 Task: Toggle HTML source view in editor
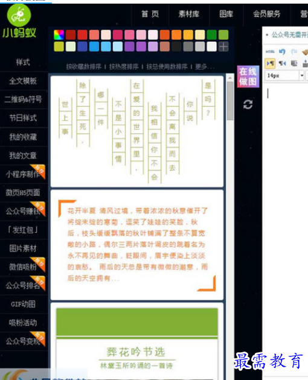tap(270, 51)
